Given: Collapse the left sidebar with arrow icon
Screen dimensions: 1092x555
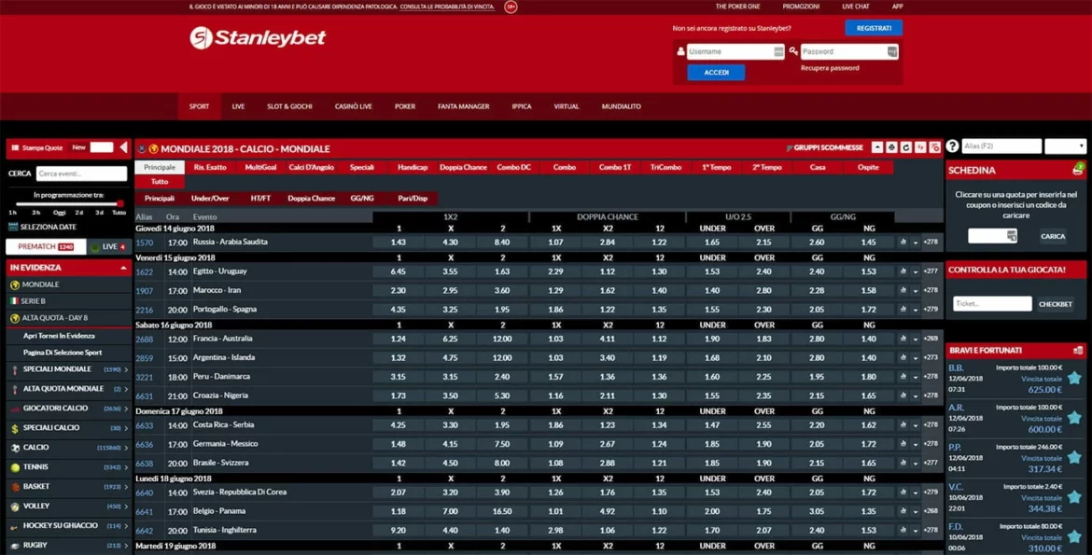Looking at the screenshot, I should pos(123,147).
